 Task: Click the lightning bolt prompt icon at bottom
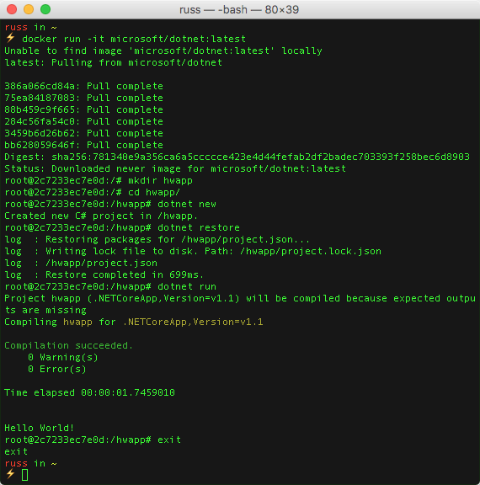click(10, 474)
